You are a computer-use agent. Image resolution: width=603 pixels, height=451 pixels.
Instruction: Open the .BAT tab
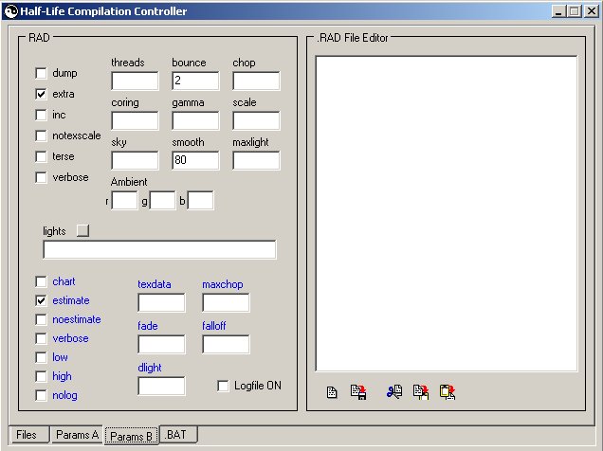pos(178,435)
